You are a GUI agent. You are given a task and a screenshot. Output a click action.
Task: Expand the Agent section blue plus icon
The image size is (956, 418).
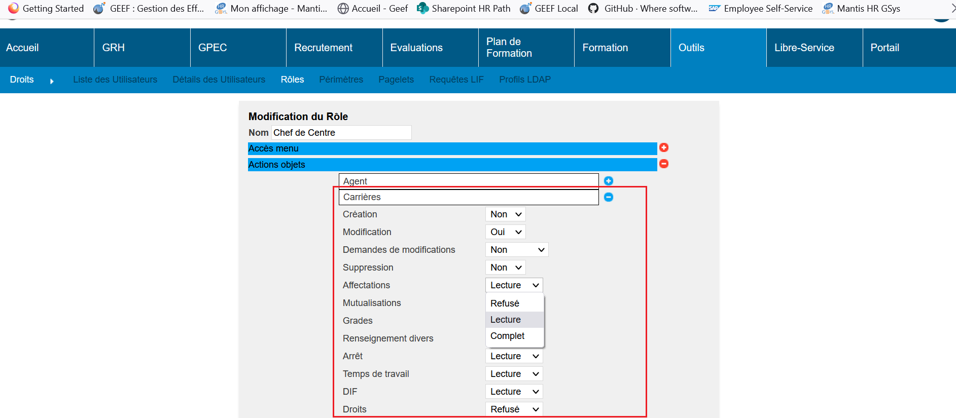coord(609,181)
